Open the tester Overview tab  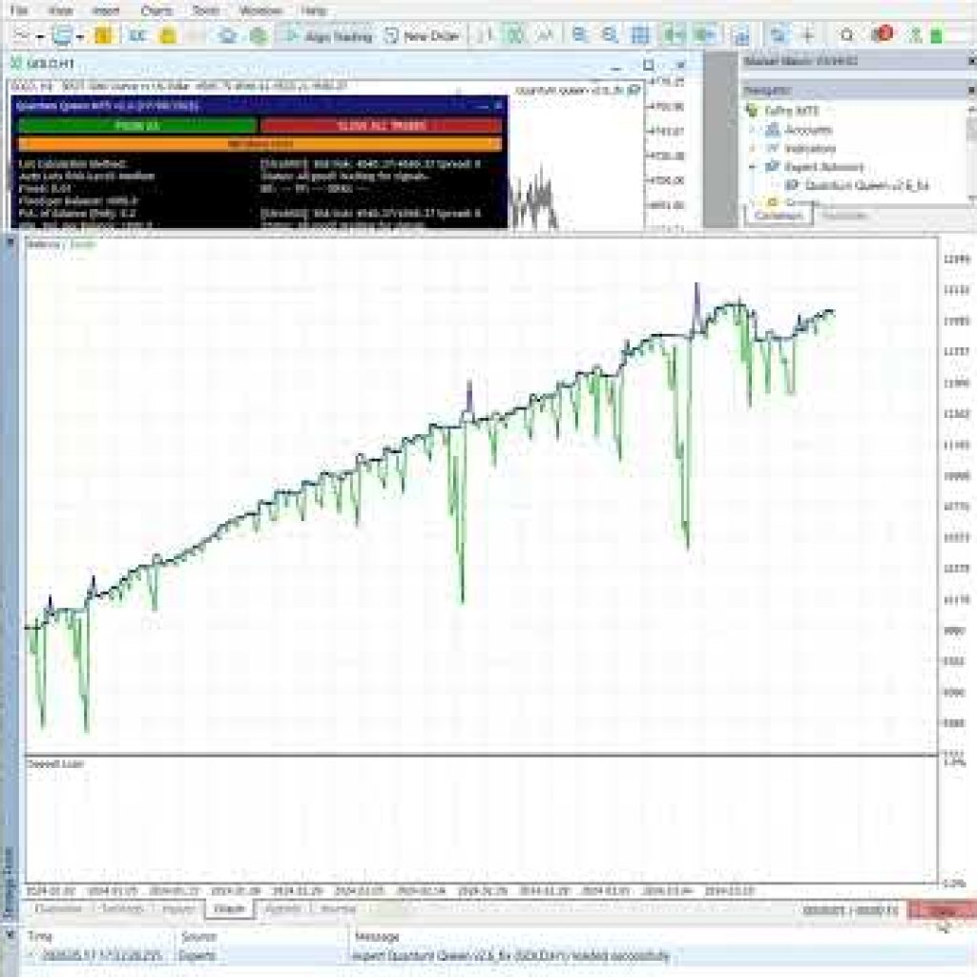point(58,909)
